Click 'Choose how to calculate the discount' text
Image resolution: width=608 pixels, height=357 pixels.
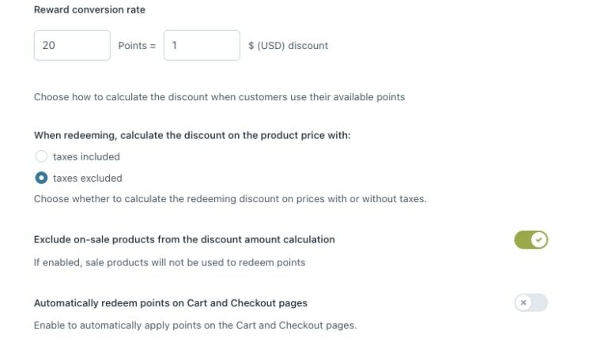tap(219, 97)
